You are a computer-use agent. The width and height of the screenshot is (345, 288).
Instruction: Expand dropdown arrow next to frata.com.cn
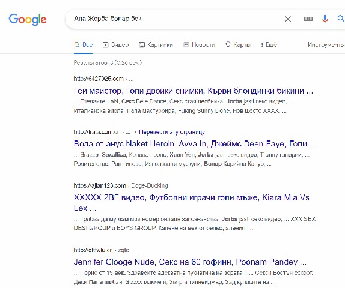point(135,132)
